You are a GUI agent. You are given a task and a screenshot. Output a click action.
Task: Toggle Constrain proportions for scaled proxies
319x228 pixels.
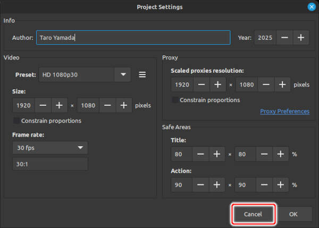[x=175, y=100]
